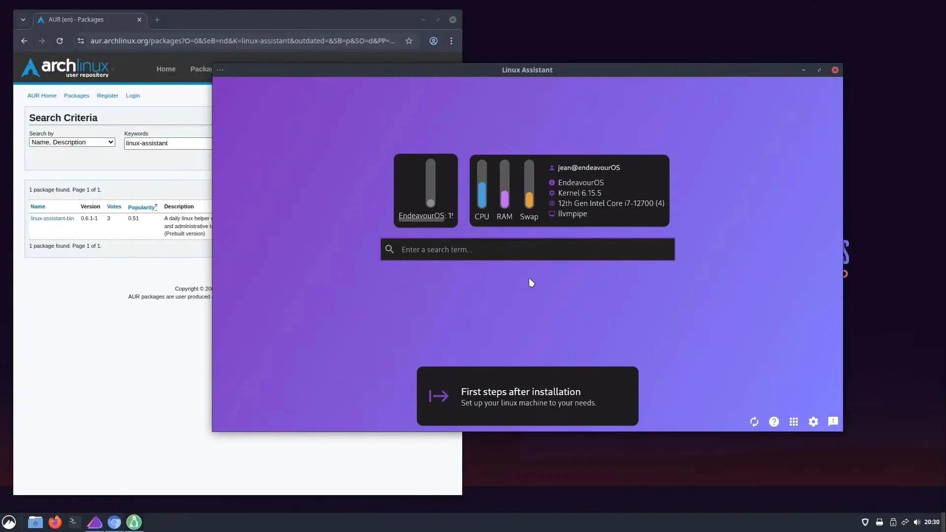
Task: Click the shield icon in the system tray
Action: pos(865,522)
